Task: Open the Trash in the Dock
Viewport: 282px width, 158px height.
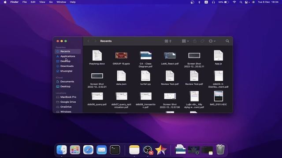Action: [220, 150]
